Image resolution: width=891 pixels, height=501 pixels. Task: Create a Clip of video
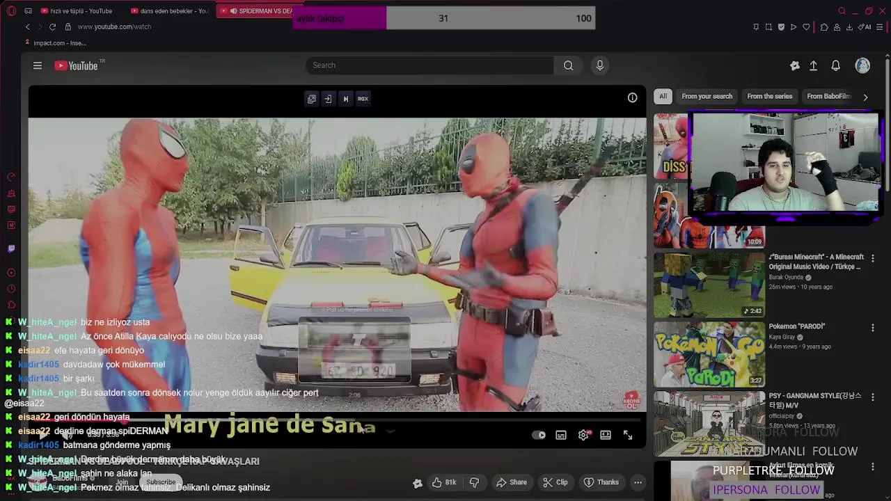[x=555, y=482]
